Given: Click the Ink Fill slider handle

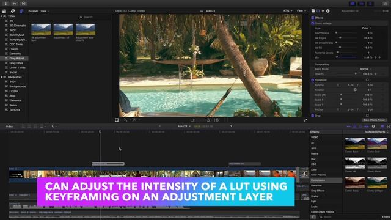Looking at the screenshot, I should [340, 48].
